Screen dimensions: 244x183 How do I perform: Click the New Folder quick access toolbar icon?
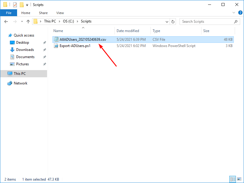pos(22,5)
